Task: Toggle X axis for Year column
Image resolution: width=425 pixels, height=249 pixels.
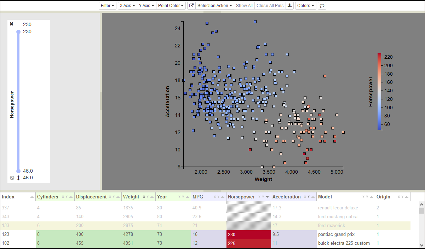Action: point(179,197)
